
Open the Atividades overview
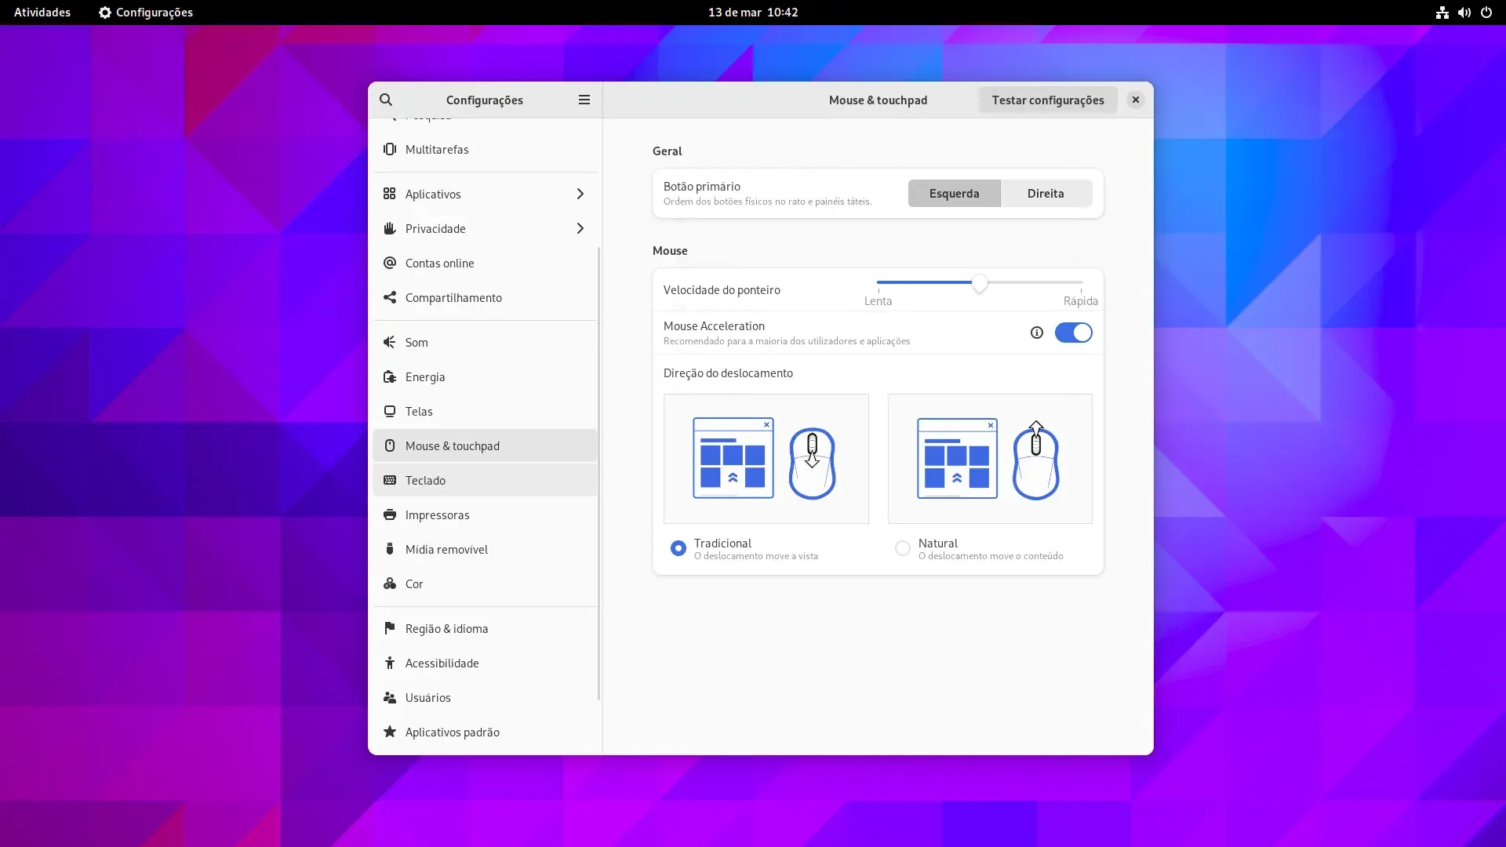42,13
